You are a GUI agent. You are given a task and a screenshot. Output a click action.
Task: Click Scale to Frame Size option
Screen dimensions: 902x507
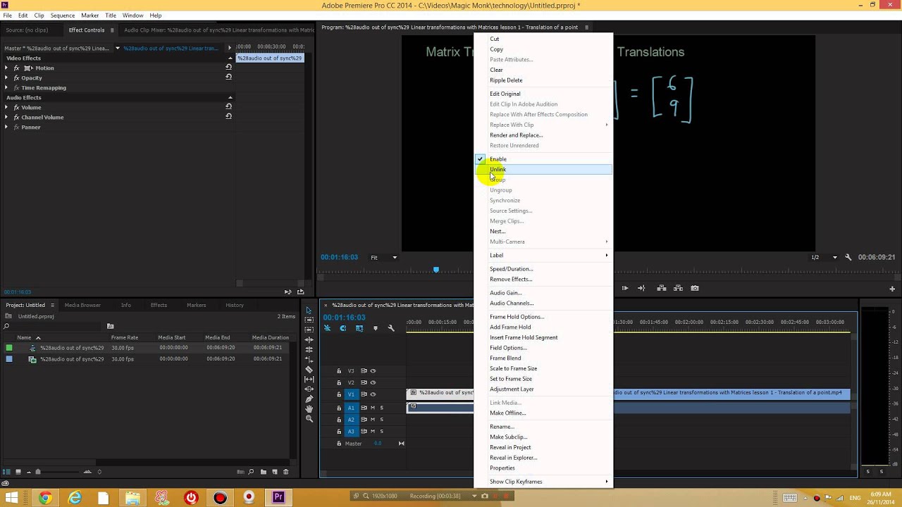click(543, 368)
